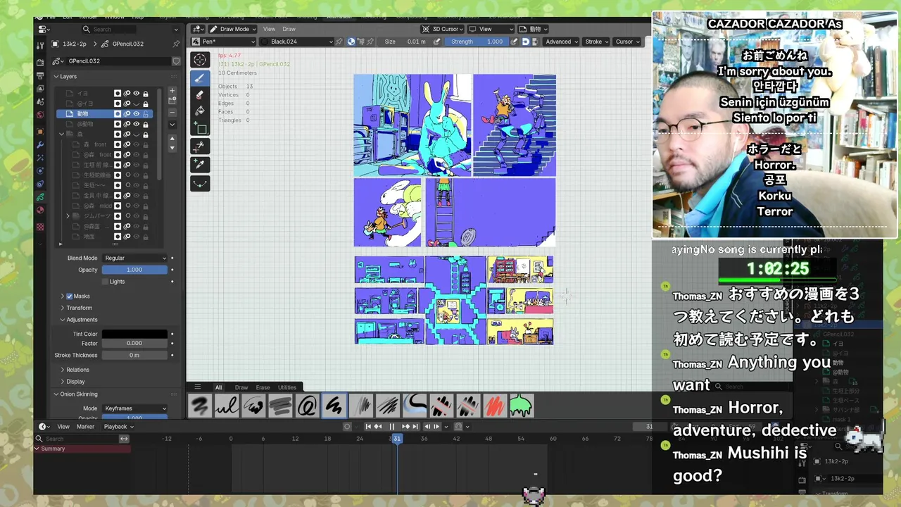This screenshot has width=901, height=507.
Task: Toggle visibility of the 動物 layer
Action: (x=137, y=113)
